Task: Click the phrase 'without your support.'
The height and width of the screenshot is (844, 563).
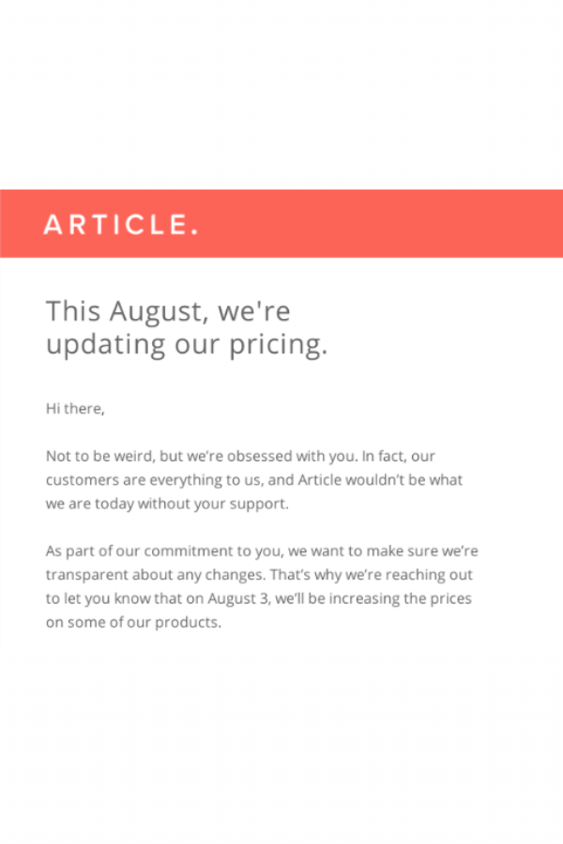Action: (x=213, y=505)
